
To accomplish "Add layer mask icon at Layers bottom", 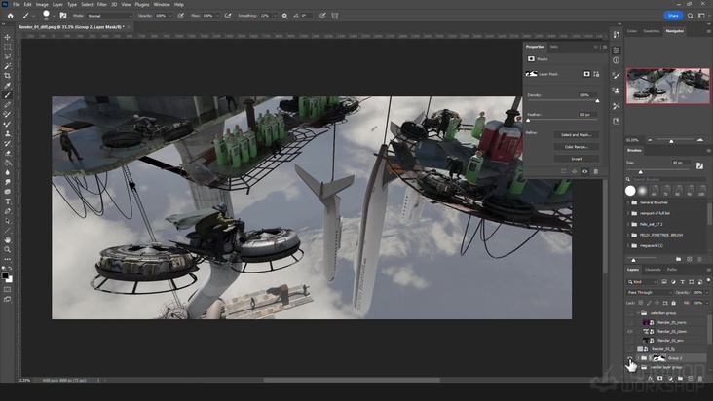I will [659, 379].
